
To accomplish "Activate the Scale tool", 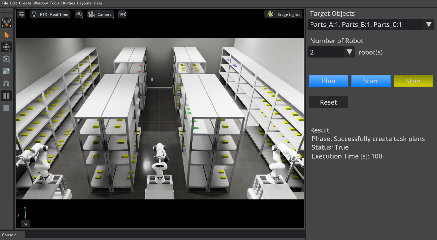I will coord(6,71).
